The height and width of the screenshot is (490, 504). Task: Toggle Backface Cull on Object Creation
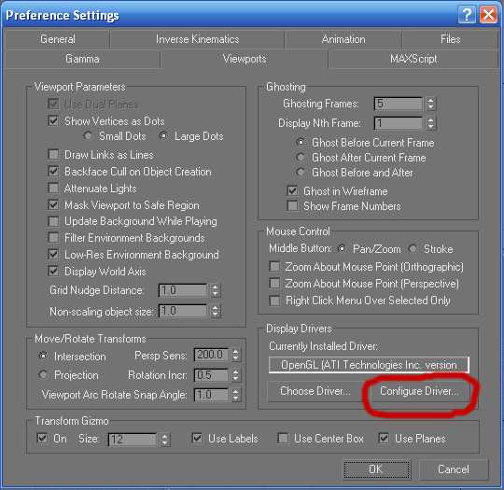pos(53,171)
